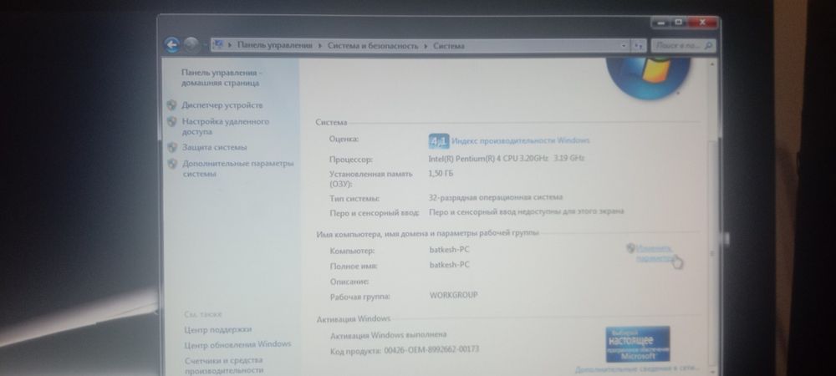Open Счетчики и средства производительности
The image size is (836, 376).
pos(224,365)
